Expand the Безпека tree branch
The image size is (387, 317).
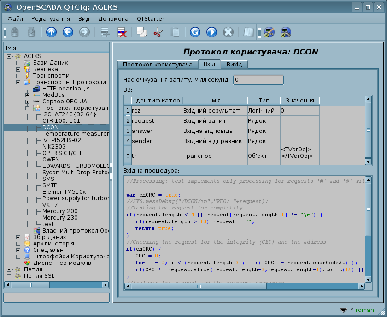tap(18, 69)
